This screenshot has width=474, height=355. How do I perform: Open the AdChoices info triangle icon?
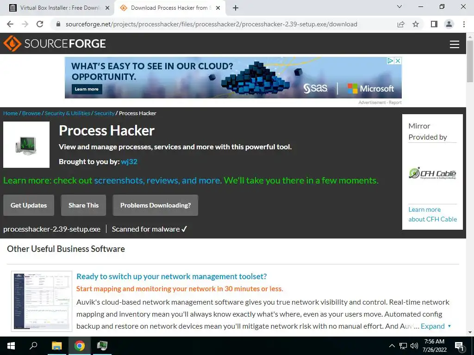[391, 61]
